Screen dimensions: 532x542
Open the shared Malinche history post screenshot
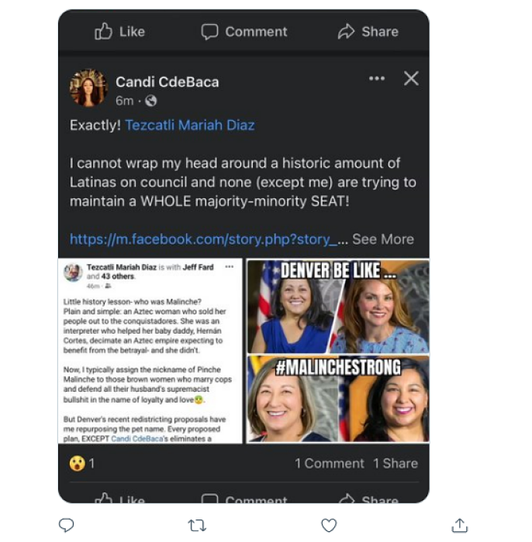coord(151,351)
